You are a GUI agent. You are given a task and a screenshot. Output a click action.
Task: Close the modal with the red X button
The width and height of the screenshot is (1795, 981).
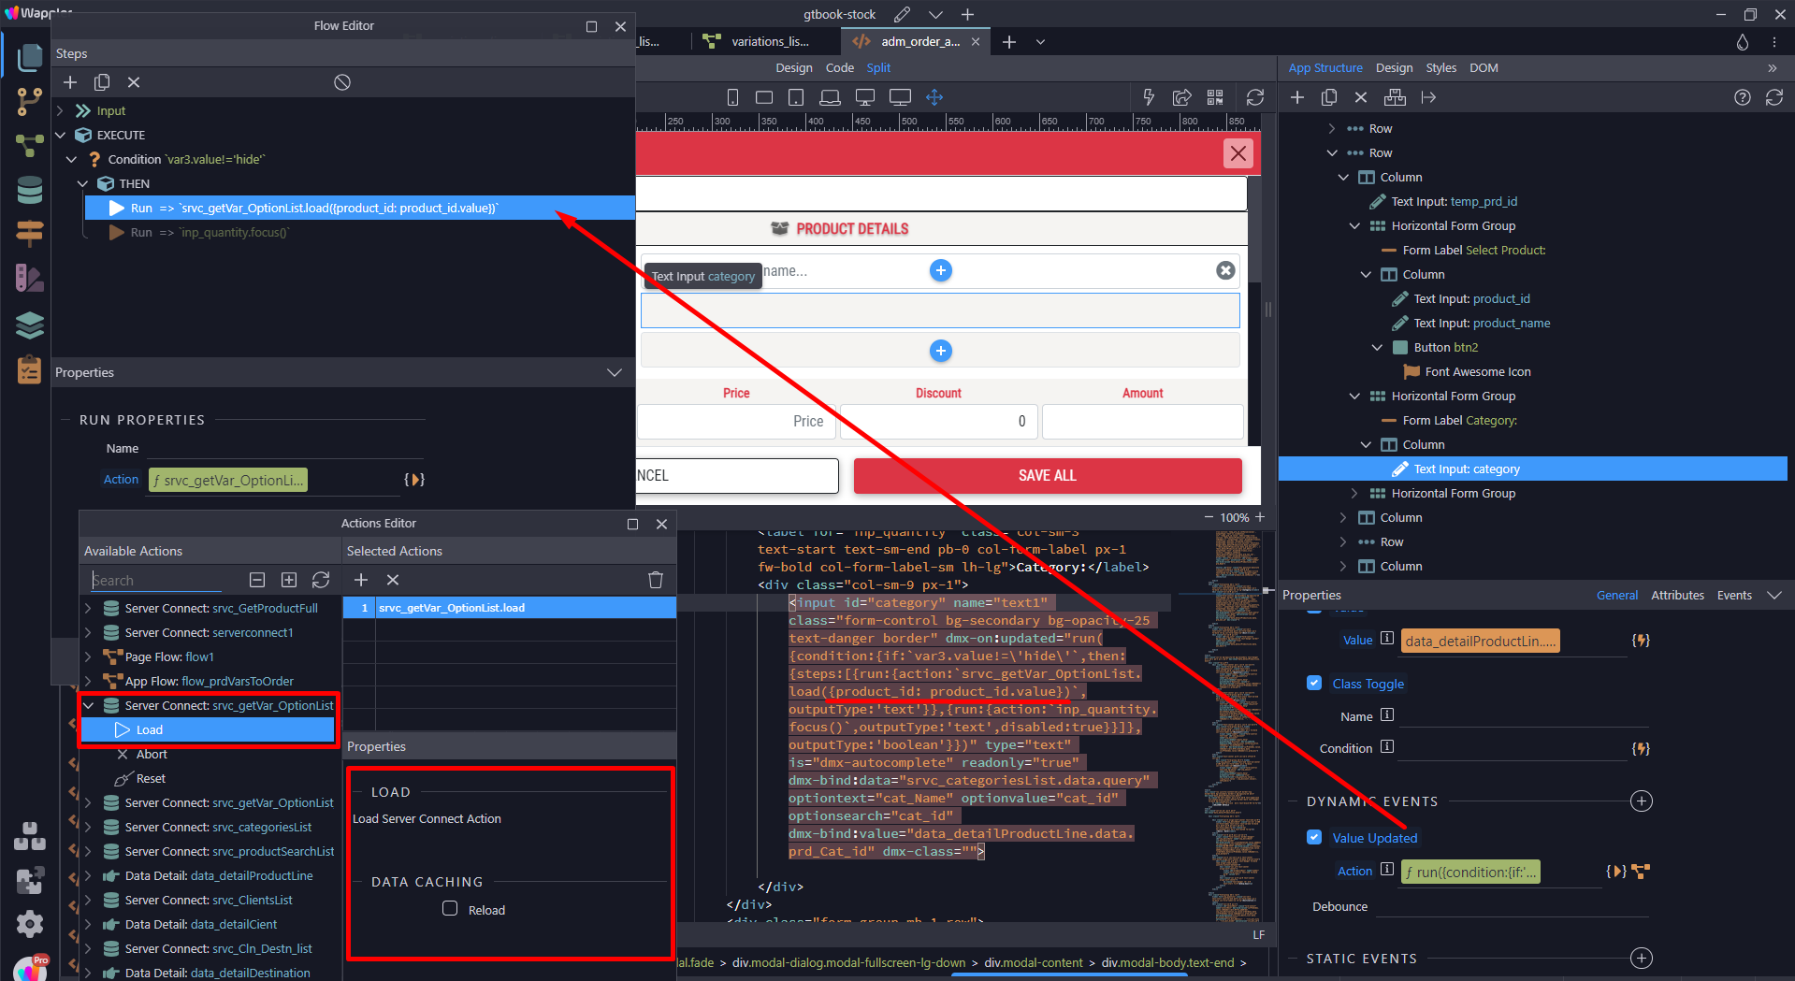click(x=1238, y=153)
